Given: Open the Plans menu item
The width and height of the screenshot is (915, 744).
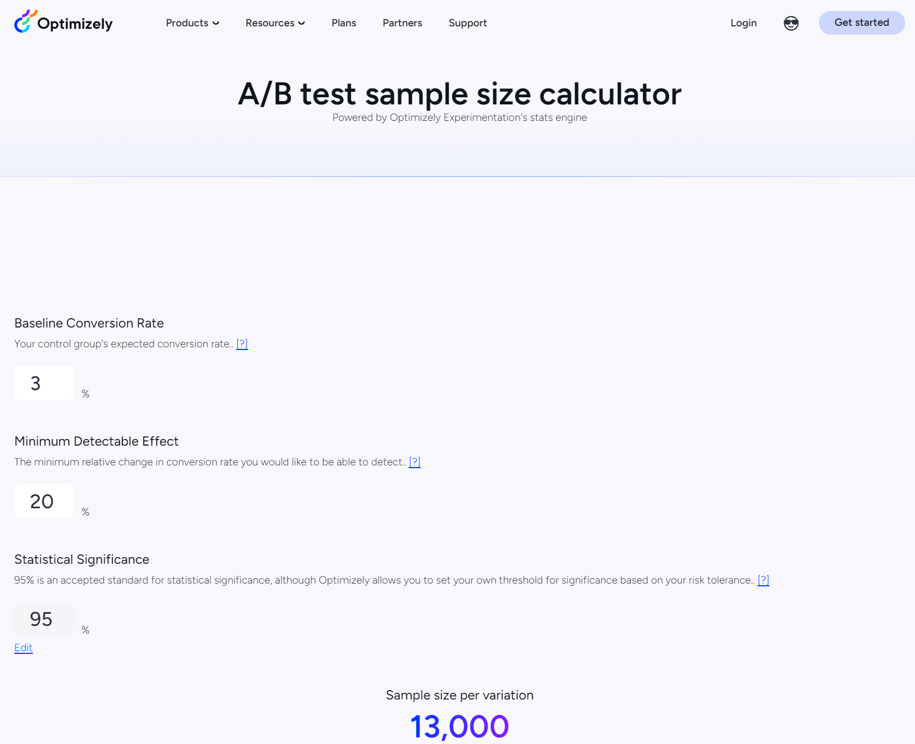Looking at the screenshot, I should tap(344, 23).
